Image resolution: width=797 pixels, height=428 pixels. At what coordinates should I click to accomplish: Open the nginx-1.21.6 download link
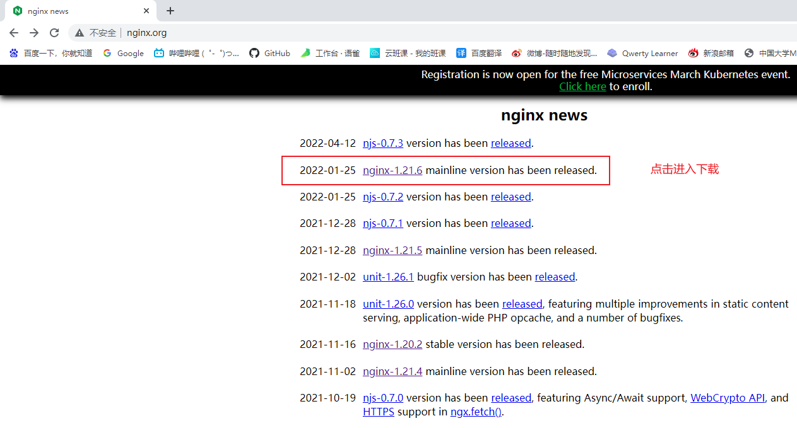pos(393,170)
